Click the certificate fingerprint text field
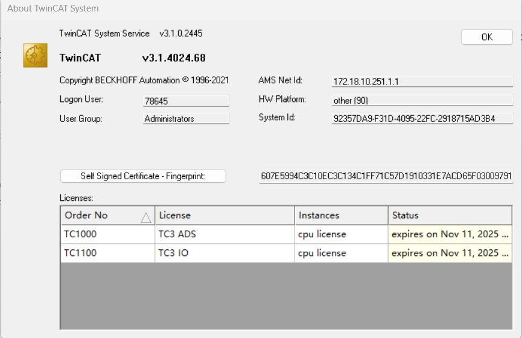522x338 pixels. pyautogui.click(x=386, y=176)
